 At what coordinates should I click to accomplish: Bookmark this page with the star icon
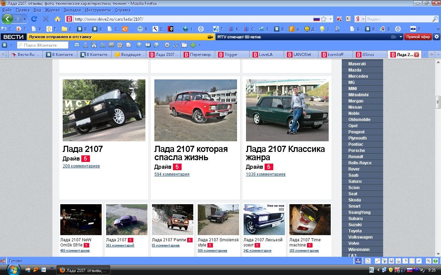[x=324, y=19]
